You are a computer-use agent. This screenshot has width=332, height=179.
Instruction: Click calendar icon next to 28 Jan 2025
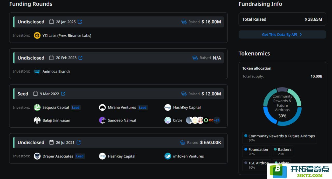click(x=52, y=22)
